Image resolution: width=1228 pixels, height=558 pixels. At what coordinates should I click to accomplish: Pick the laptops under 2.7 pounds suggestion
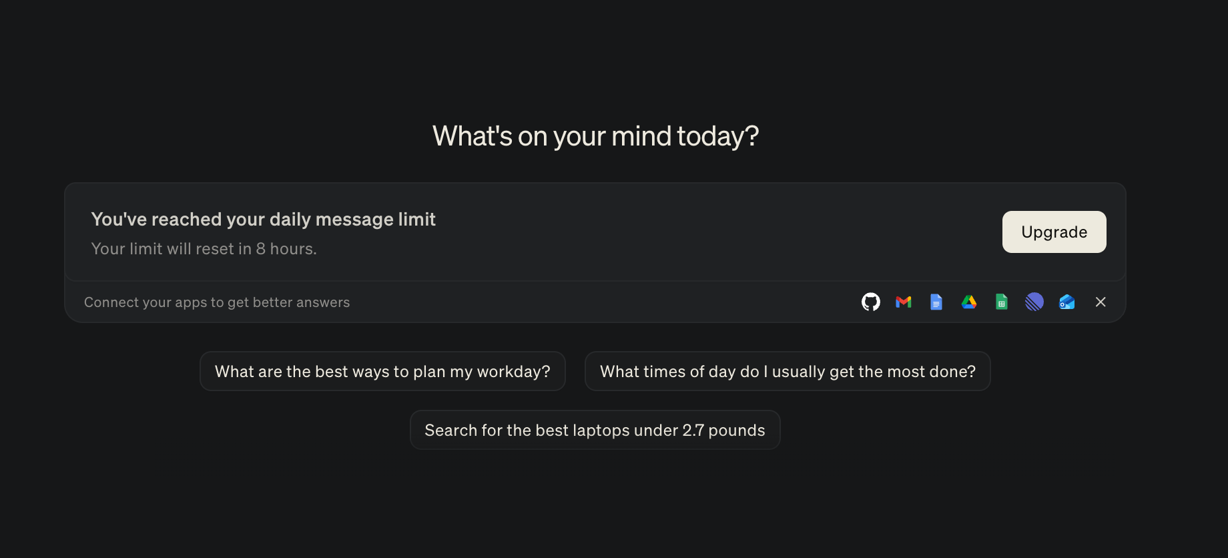(595, 430)
